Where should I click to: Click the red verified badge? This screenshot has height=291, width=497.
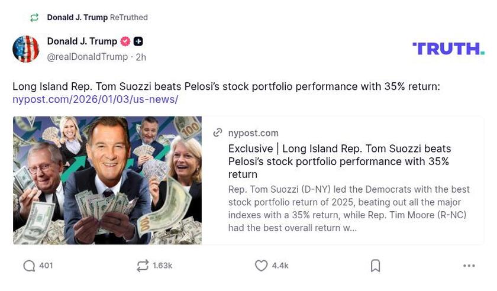tap(125, 41)
